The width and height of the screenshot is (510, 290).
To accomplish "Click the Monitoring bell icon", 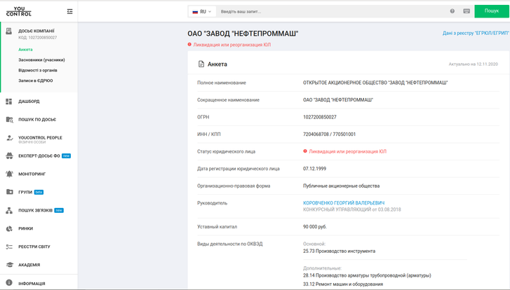I will point(9,174).
